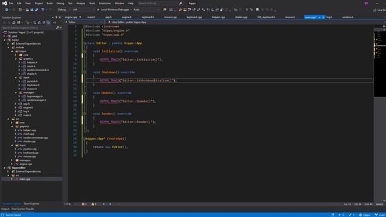
Task: Close the Solution Explorer panel
Action: point(60,17)
